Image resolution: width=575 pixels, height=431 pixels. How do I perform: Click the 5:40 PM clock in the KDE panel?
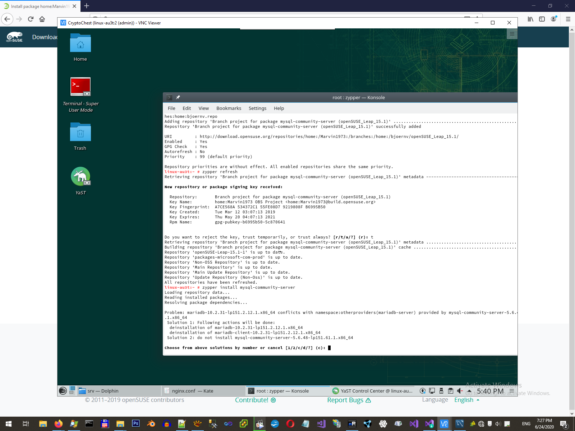490,391
